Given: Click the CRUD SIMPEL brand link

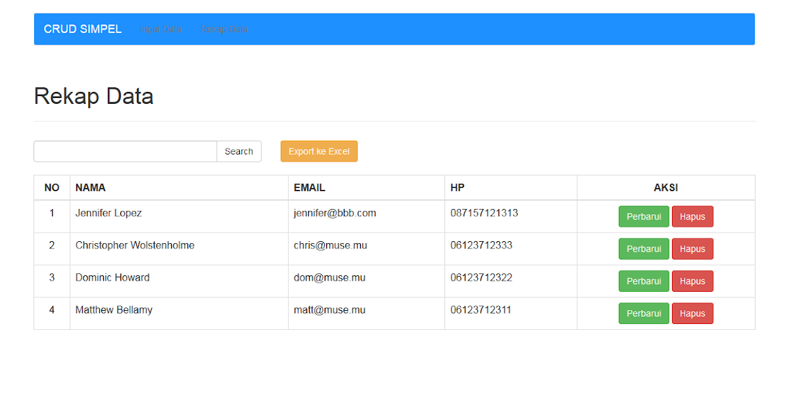Looking at the screenshot, I should [82, 29].
